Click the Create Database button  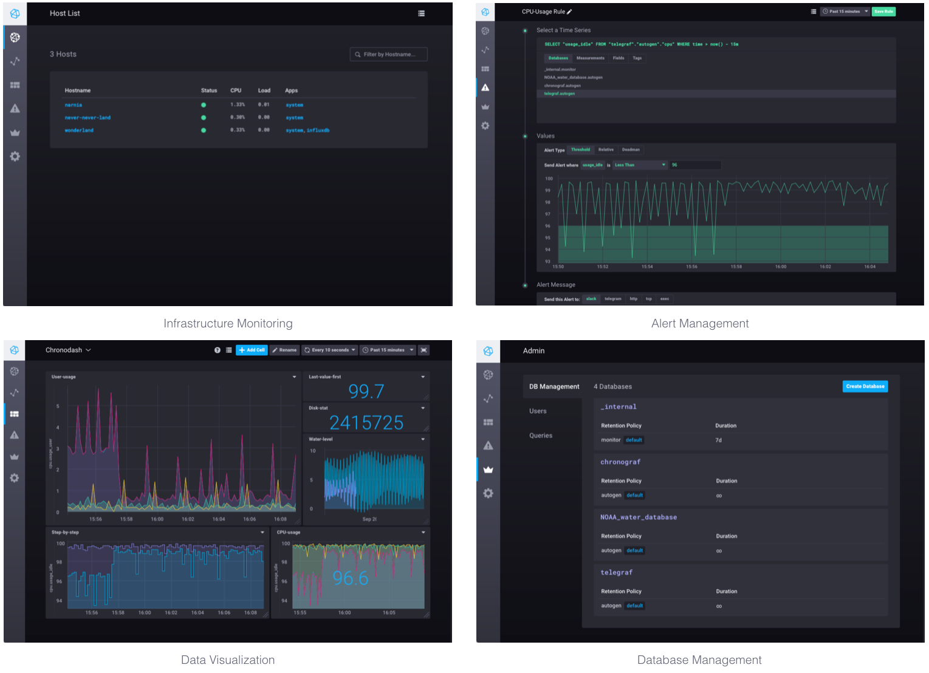click(865, 386)
